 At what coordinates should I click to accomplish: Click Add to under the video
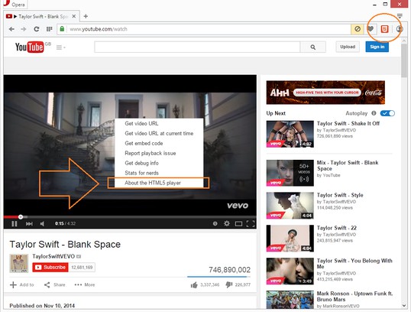coord(22,284)
